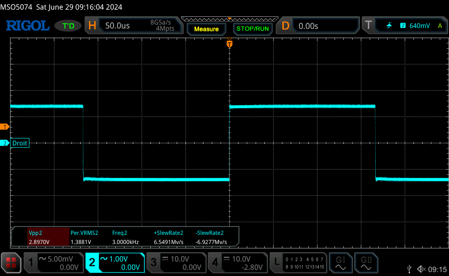449x276 pixels.
Task: Click the waveform memory position bar
Action: tap(230, 19)
